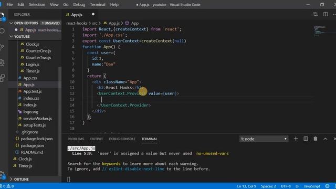Select the TERMINAL panel tab

149,139
